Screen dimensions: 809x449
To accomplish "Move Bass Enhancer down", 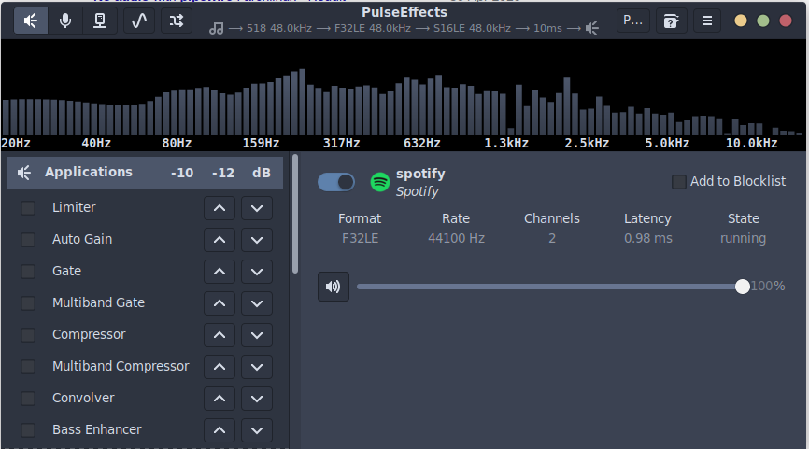I will coord(256,430).
